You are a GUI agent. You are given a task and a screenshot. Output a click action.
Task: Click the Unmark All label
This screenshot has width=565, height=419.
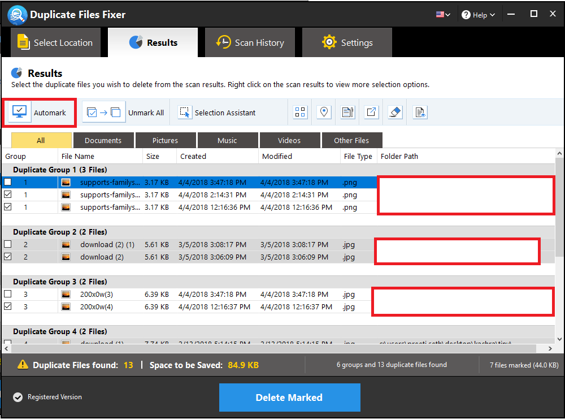point(146,113)
